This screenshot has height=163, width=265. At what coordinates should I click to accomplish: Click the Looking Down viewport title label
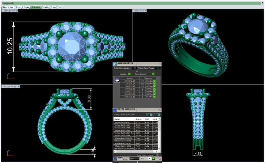9,11
